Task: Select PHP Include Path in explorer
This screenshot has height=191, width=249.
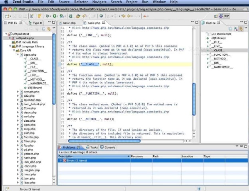Action: [x=27, y=42]
